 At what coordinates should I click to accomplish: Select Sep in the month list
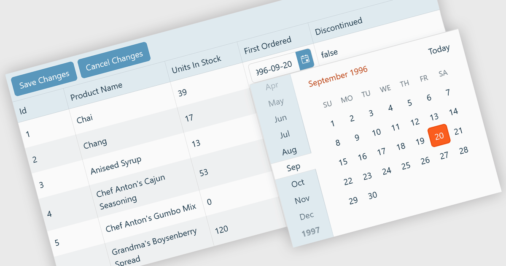(293, 167)
